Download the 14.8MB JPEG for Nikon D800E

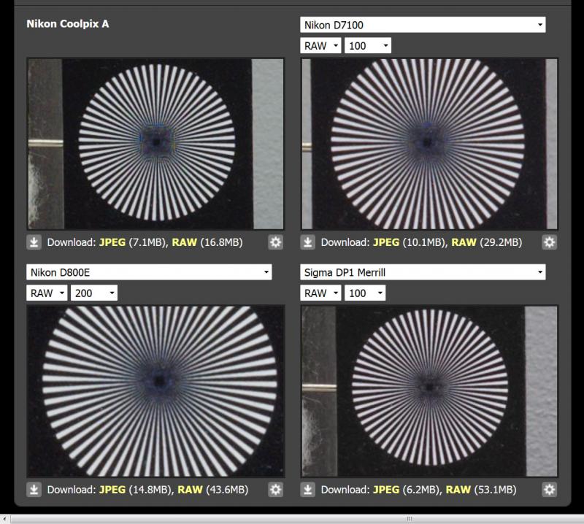[x=112, y=490]
